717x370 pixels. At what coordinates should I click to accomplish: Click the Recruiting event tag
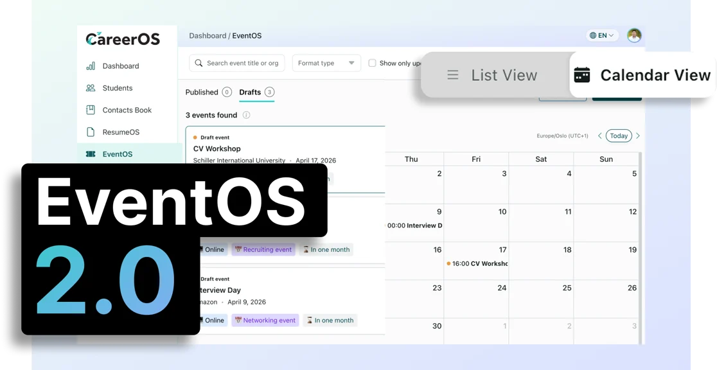pyautogui.click(x=263, y=250)
